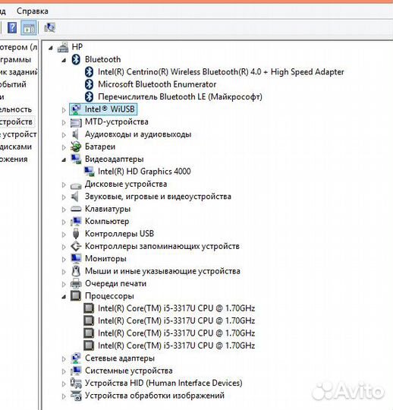Click the Устройства HID icon

76,383
